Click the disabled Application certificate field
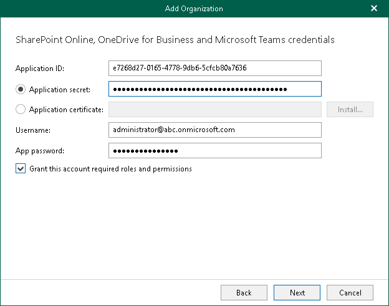389x306 pixels. [215, 109]
